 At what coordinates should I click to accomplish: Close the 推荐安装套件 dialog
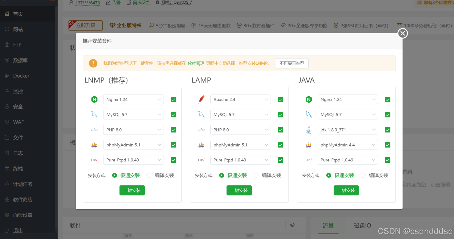(x=403, y=33)
